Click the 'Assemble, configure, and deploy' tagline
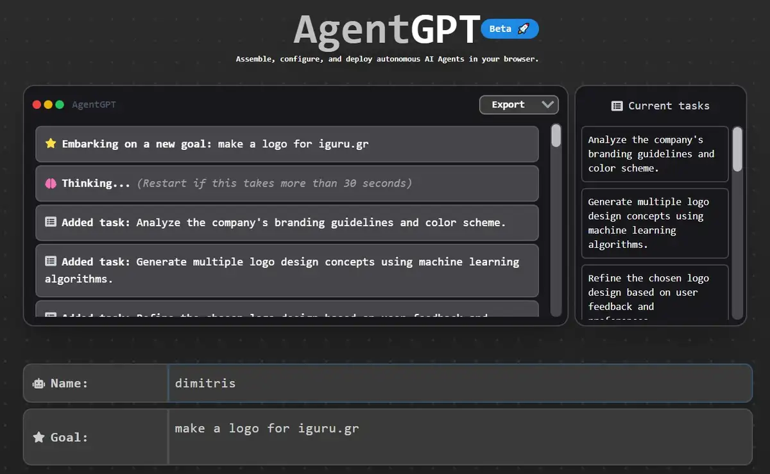770x474 pixels. coord(387,59)
